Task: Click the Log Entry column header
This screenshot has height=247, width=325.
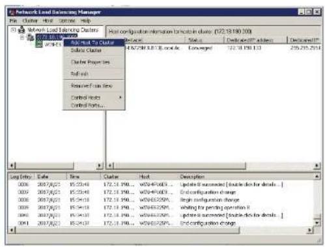Action: 21,177
